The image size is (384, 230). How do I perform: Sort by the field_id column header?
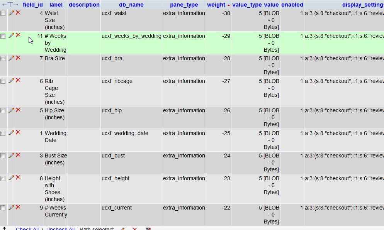[32, 5]
